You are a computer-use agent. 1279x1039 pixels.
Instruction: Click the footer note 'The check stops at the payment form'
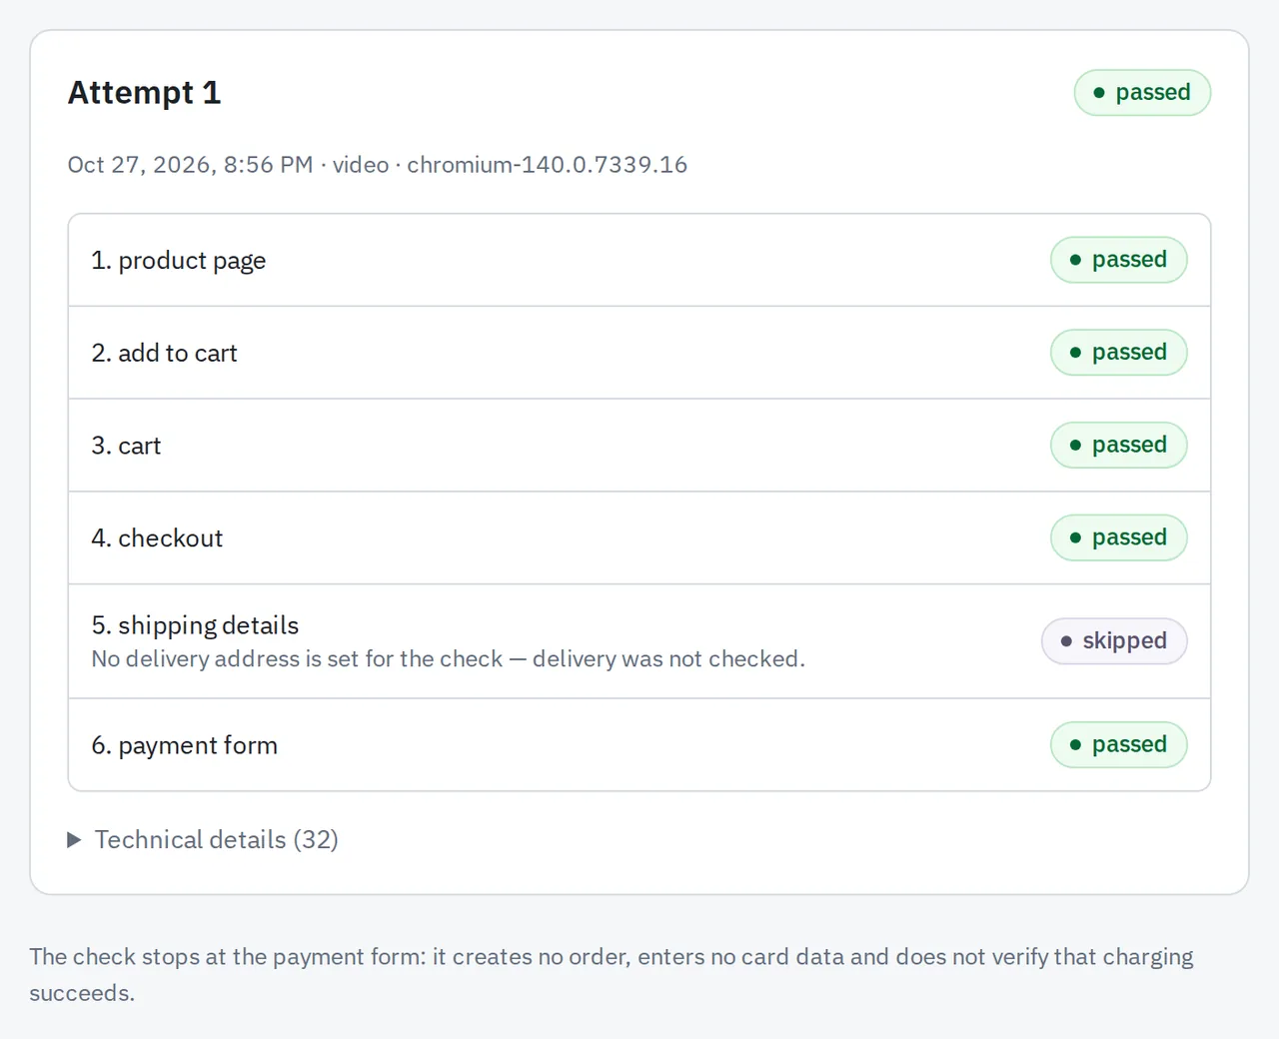tap(612, 975)
